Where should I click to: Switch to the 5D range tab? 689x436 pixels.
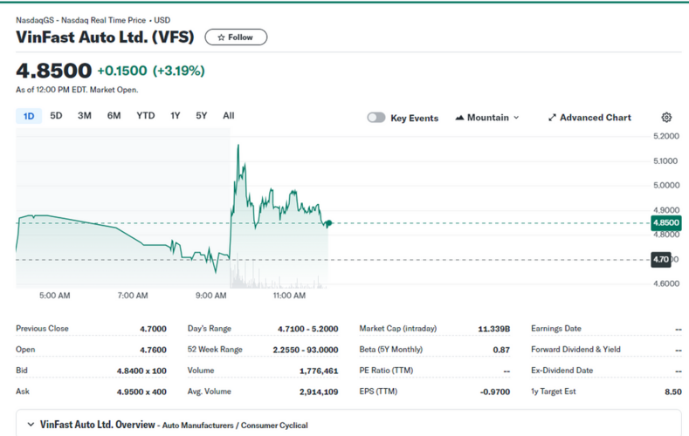point(56,116)
